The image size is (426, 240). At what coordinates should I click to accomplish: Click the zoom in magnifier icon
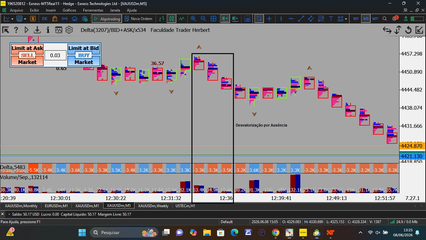click(193, 19)
